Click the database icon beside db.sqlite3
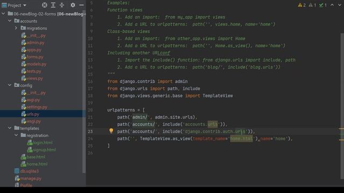This screenshot has width=344, height=193. (x=17, y=171)
